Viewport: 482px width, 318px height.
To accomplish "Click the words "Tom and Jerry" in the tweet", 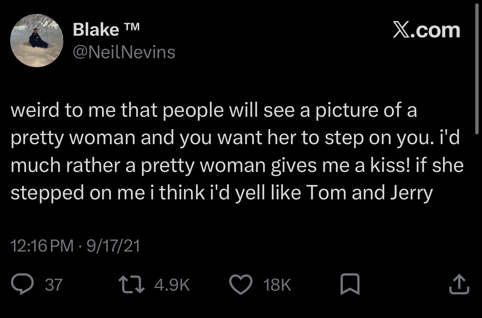I will [x=370, y=193].
